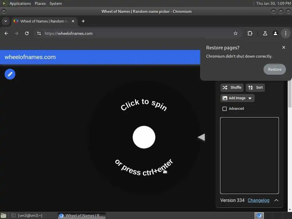
Task: Open a new browser tab
Action: tap(83, 21)
